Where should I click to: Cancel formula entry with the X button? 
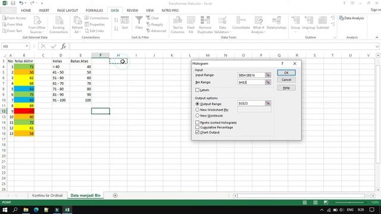point(43,46)
